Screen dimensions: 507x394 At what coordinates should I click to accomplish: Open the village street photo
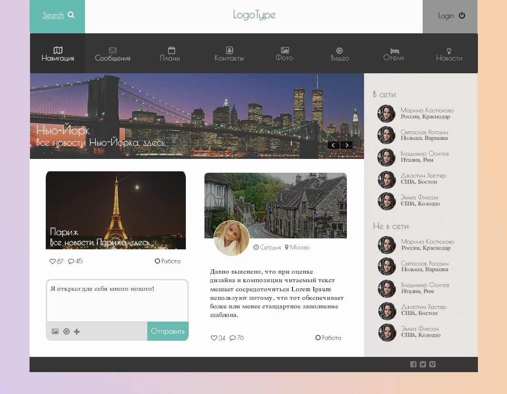tap(275, 206)
